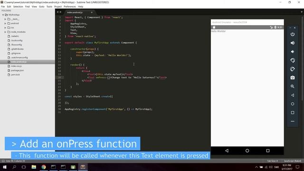Expand the __tests__ folder
Image resolution: width=304 pixels, height=171 pixels.
pos(5,19)
